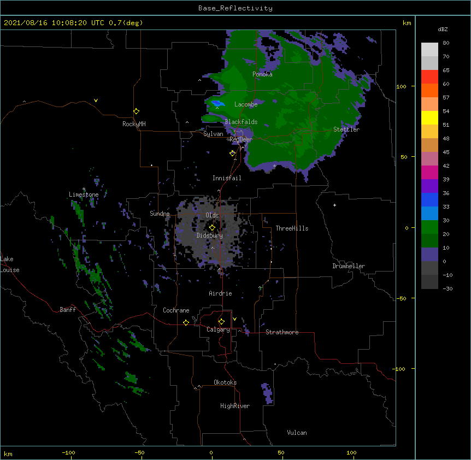Click the yellow V marker east of Calgary diamond
Viewport: 471px width, 460px height.
[x=234, y=319]
